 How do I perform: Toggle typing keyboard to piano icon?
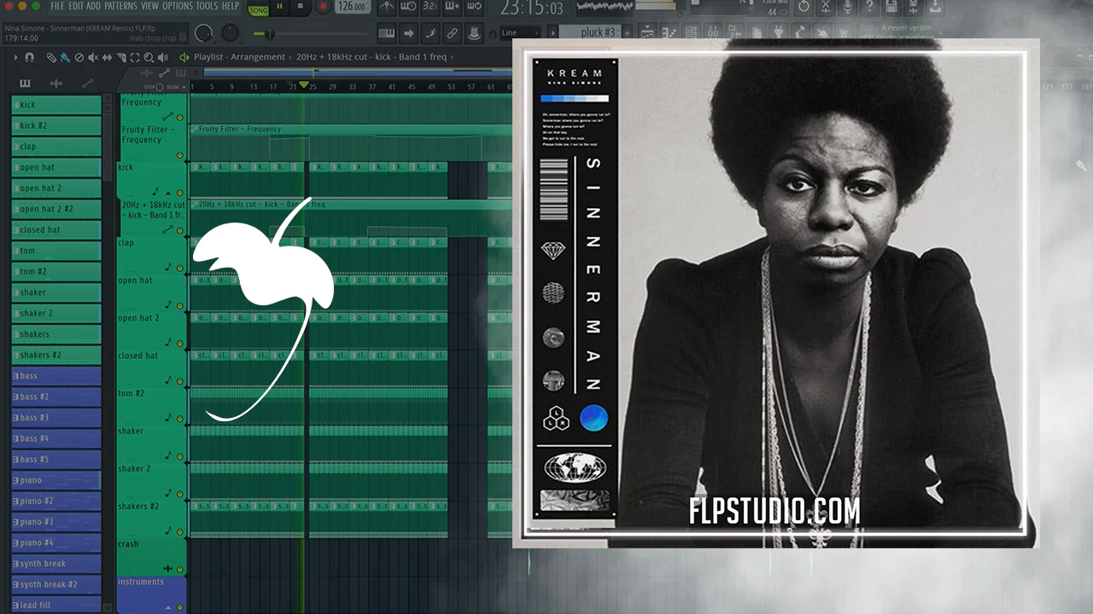coord(387,33)
